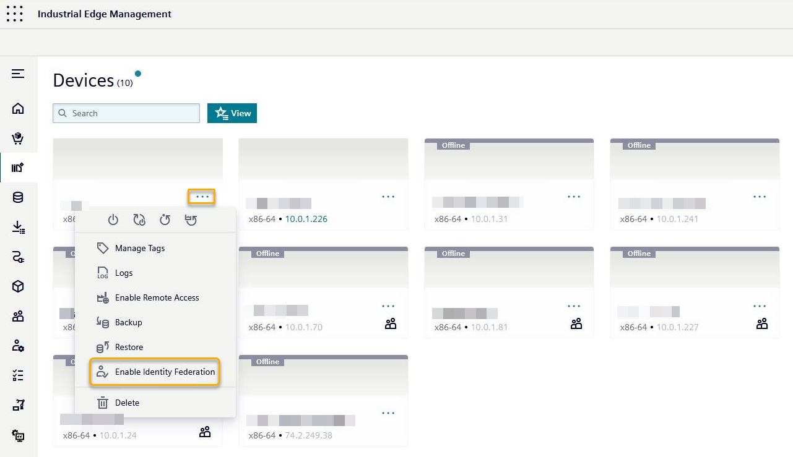Click the user settings icon in sidebar

click(x=18, y=346)
